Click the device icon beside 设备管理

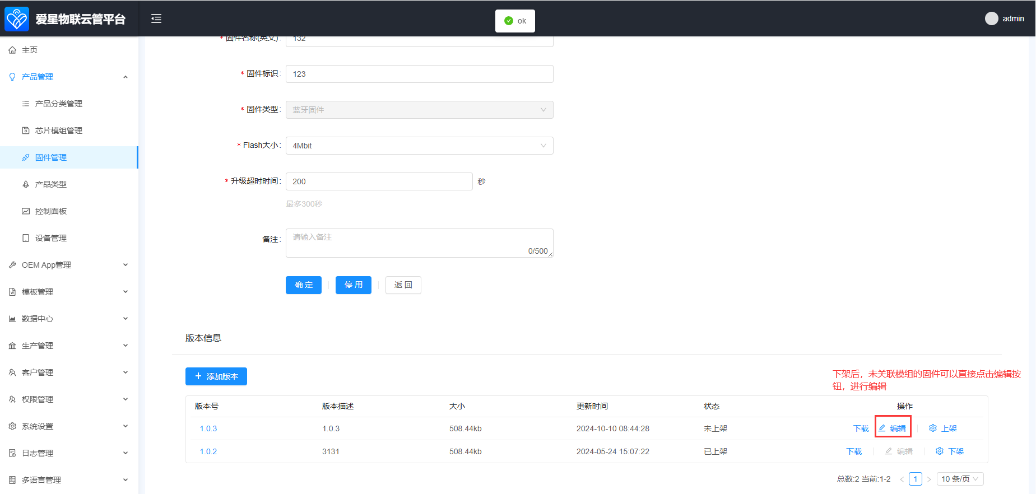click(x=26, y=238)
